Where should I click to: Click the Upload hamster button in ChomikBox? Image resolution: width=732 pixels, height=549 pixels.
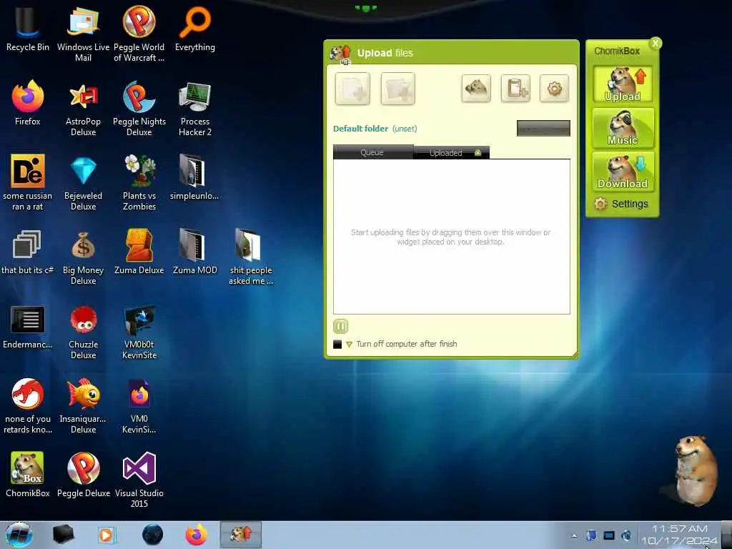[x=623, y=84]
